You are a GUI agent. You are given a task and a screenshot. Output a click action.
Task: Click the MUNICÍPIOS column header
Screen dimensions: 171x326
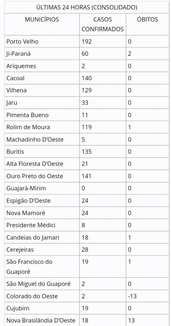click(x=42, y=20)
